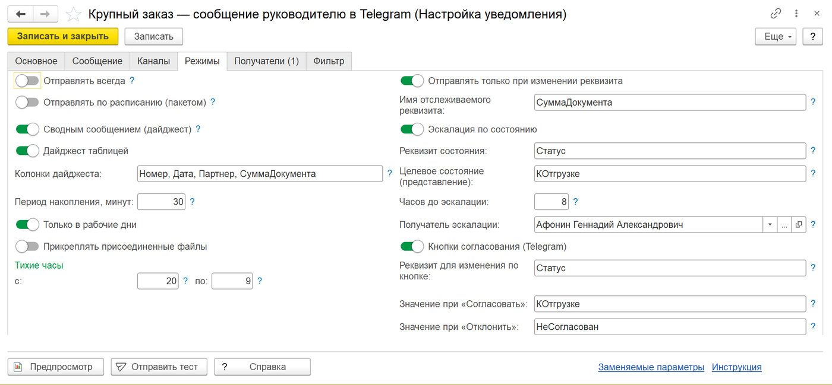Open the «Сообщение» tab
This screenshot has width=832, height=385.
(x=97, y=61)
